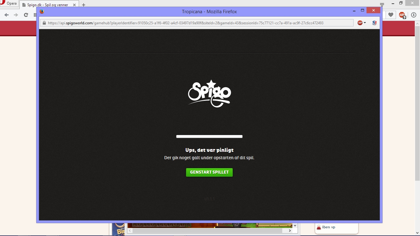This screenshot has width=420, height=236.
Task: Open Opera downloads icon
Action: (414, 15)
